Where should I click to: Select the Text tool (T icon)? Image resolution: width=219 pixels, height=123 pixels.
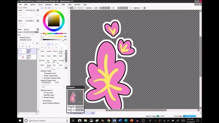coord(56,44)
